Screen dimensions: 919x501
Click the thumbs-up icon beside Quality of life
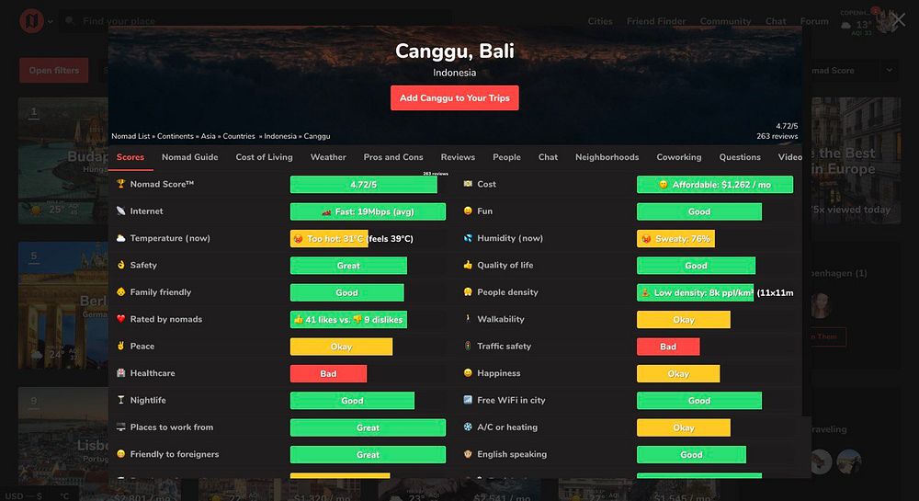click(468, 264)
